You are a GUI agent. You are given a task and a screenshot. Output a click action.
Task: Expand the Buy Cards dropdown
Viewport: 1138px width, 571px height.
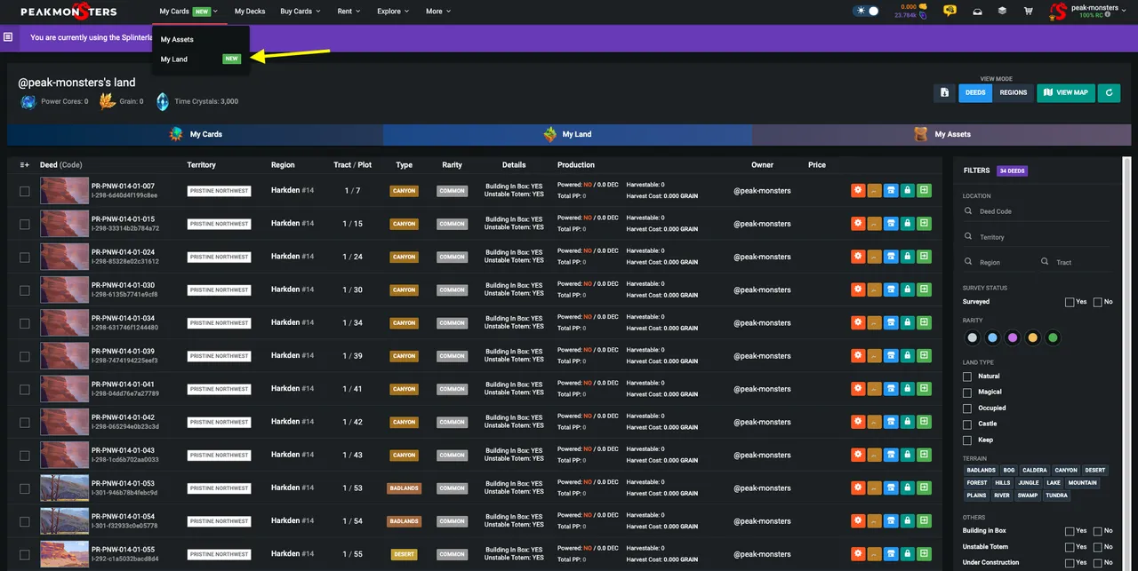click(300, 12)
